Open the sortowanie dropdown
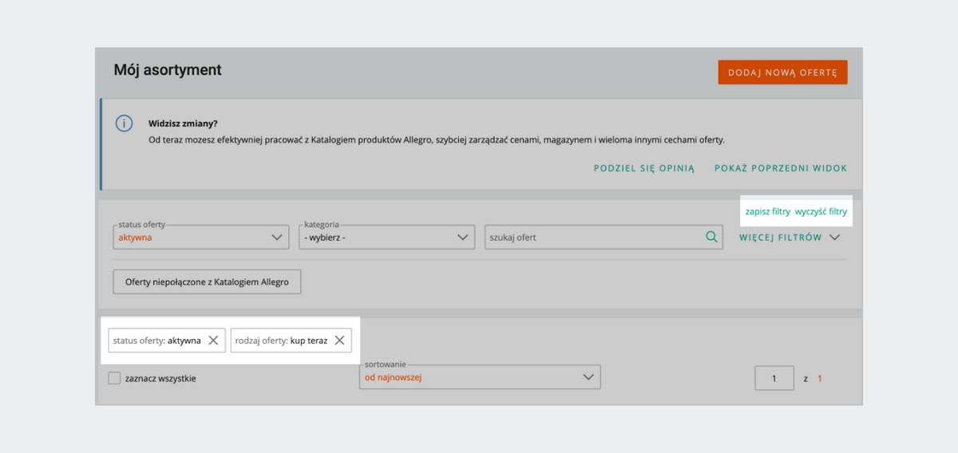Viewport: 958px width, 453px height. pos(480,377)
